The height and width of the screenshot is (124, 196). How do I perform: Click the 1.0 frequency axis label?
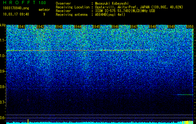click(2, 56)
